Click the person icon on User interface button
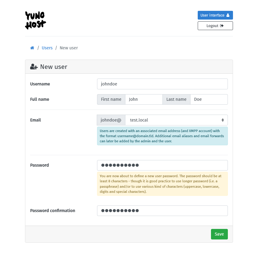 [228, 15]
